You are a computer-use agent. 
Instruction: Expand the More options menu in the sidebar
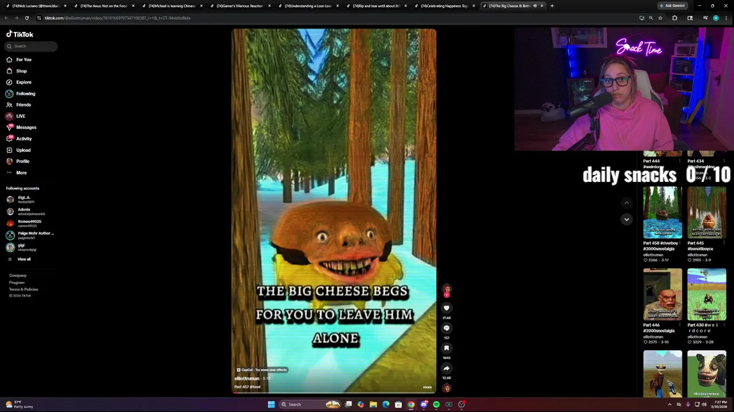[x=17, y=172]
